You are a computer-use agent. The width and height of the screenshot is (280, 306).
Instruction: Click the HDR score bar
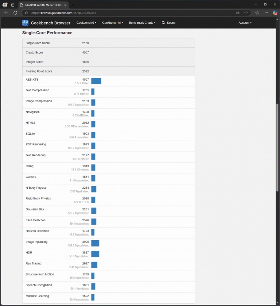coord(95,254)
